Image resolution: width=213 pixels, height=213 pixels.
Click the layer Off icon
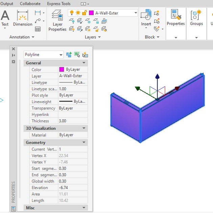coord(72,21)
